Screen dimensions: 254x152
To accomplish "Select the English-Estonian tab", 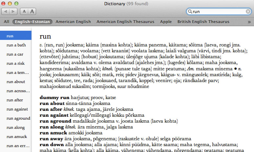I will point(32,22).
